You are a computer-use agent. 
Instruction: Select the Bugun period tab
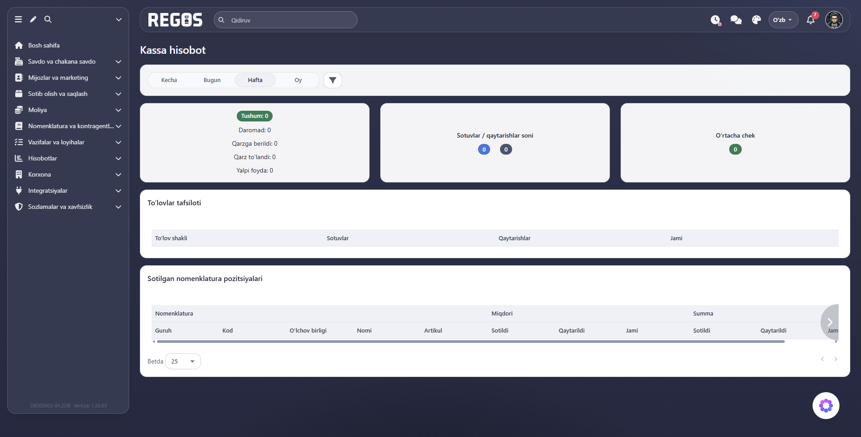tap(212, 80)
